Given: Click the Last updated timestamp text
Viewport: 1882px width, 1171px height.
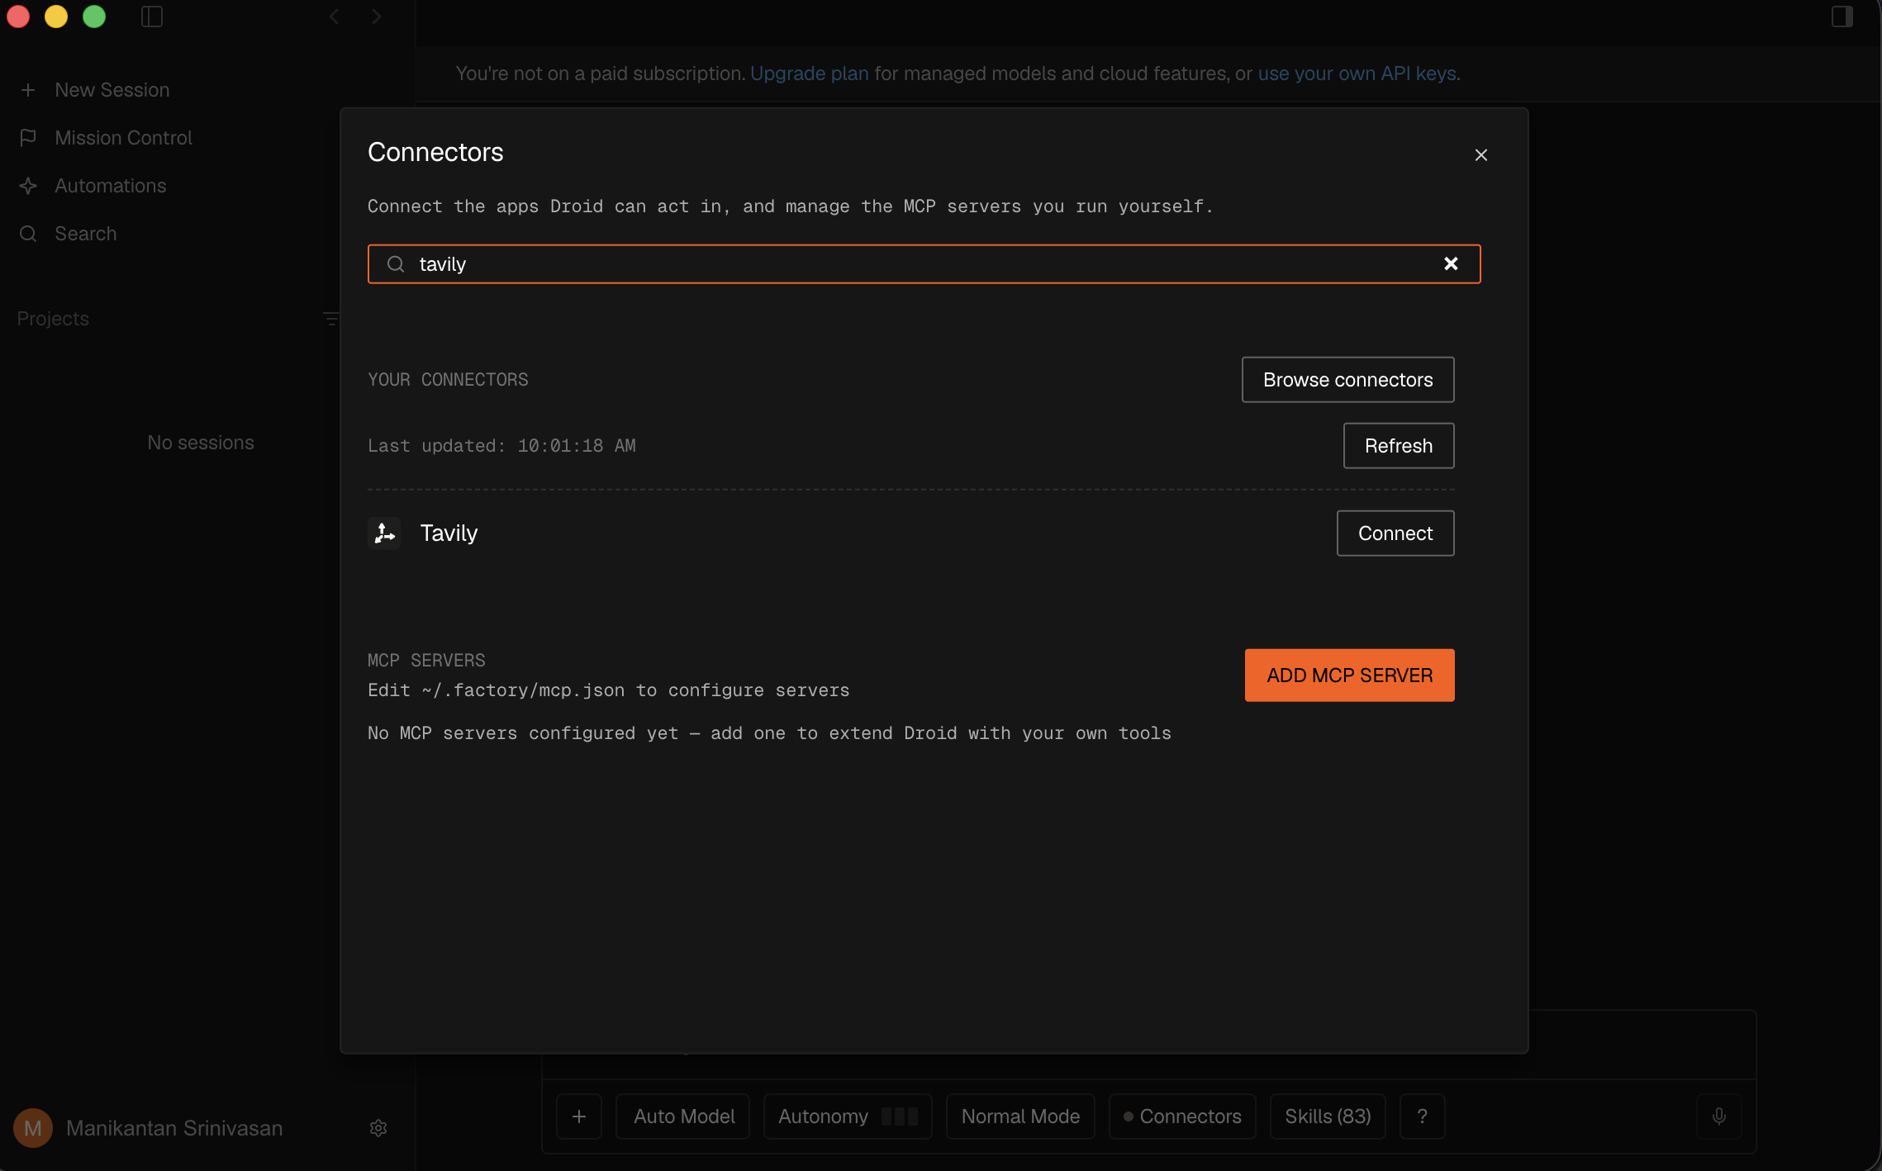Looking at the screenshot, I should click(501, 446).
